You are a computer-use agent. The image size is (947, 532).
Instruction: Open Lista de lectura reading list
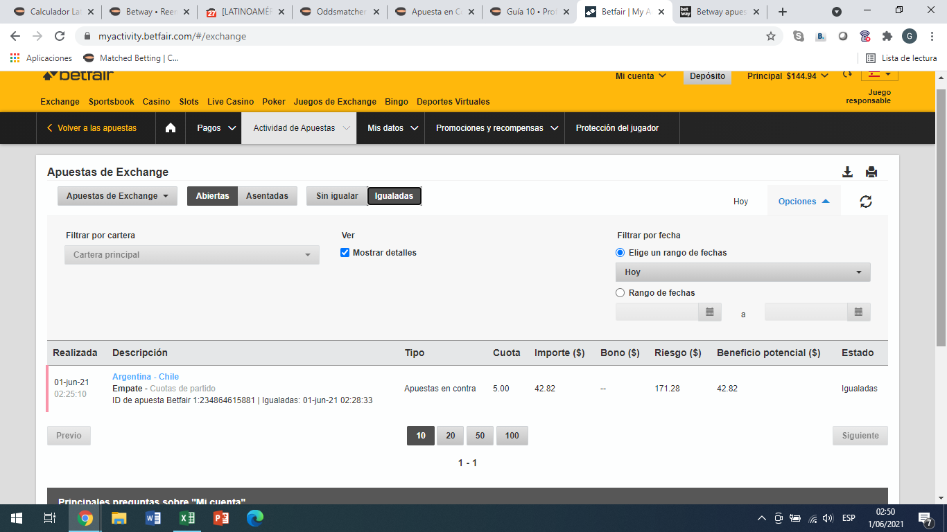(901, 58)
